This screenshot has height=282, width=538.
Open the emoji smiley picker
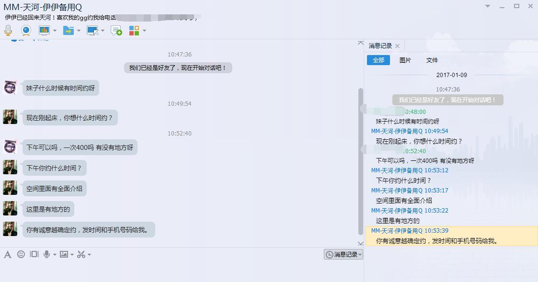(x=21, y=254)
